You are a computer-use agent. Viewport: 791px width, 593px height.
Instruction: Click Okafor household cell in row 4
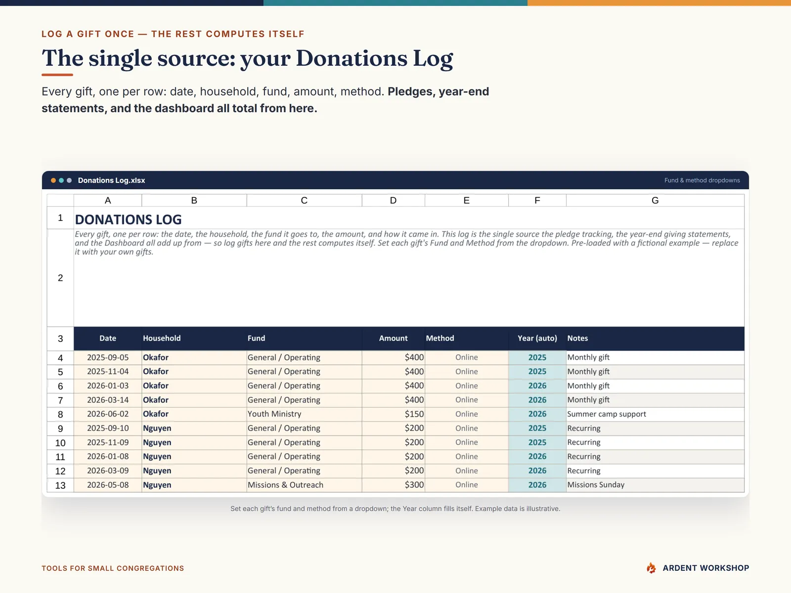coord(194,357)
